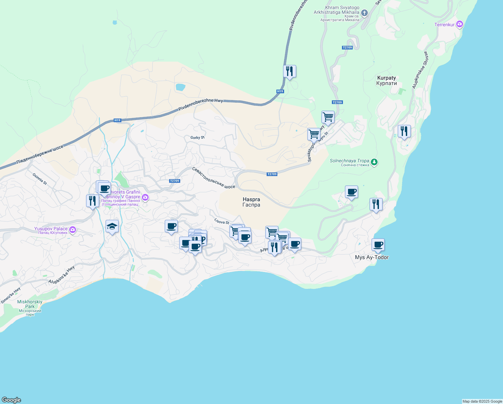Select the restaurant marker near Kurpaty
This screenshot has width=503, height=404.
(x=404, y=131)
